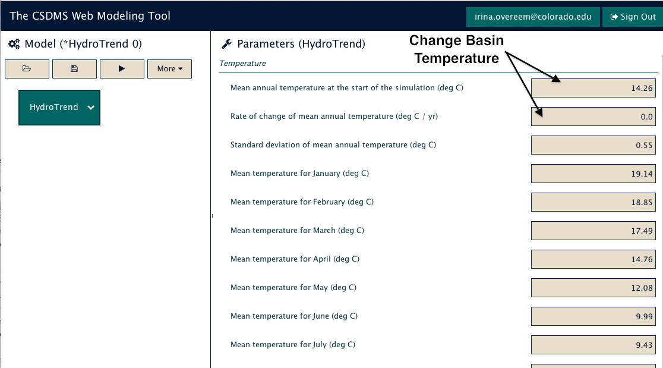
Task: Expand the HydroTrend component chevron
Action: (x=91, y=108)
